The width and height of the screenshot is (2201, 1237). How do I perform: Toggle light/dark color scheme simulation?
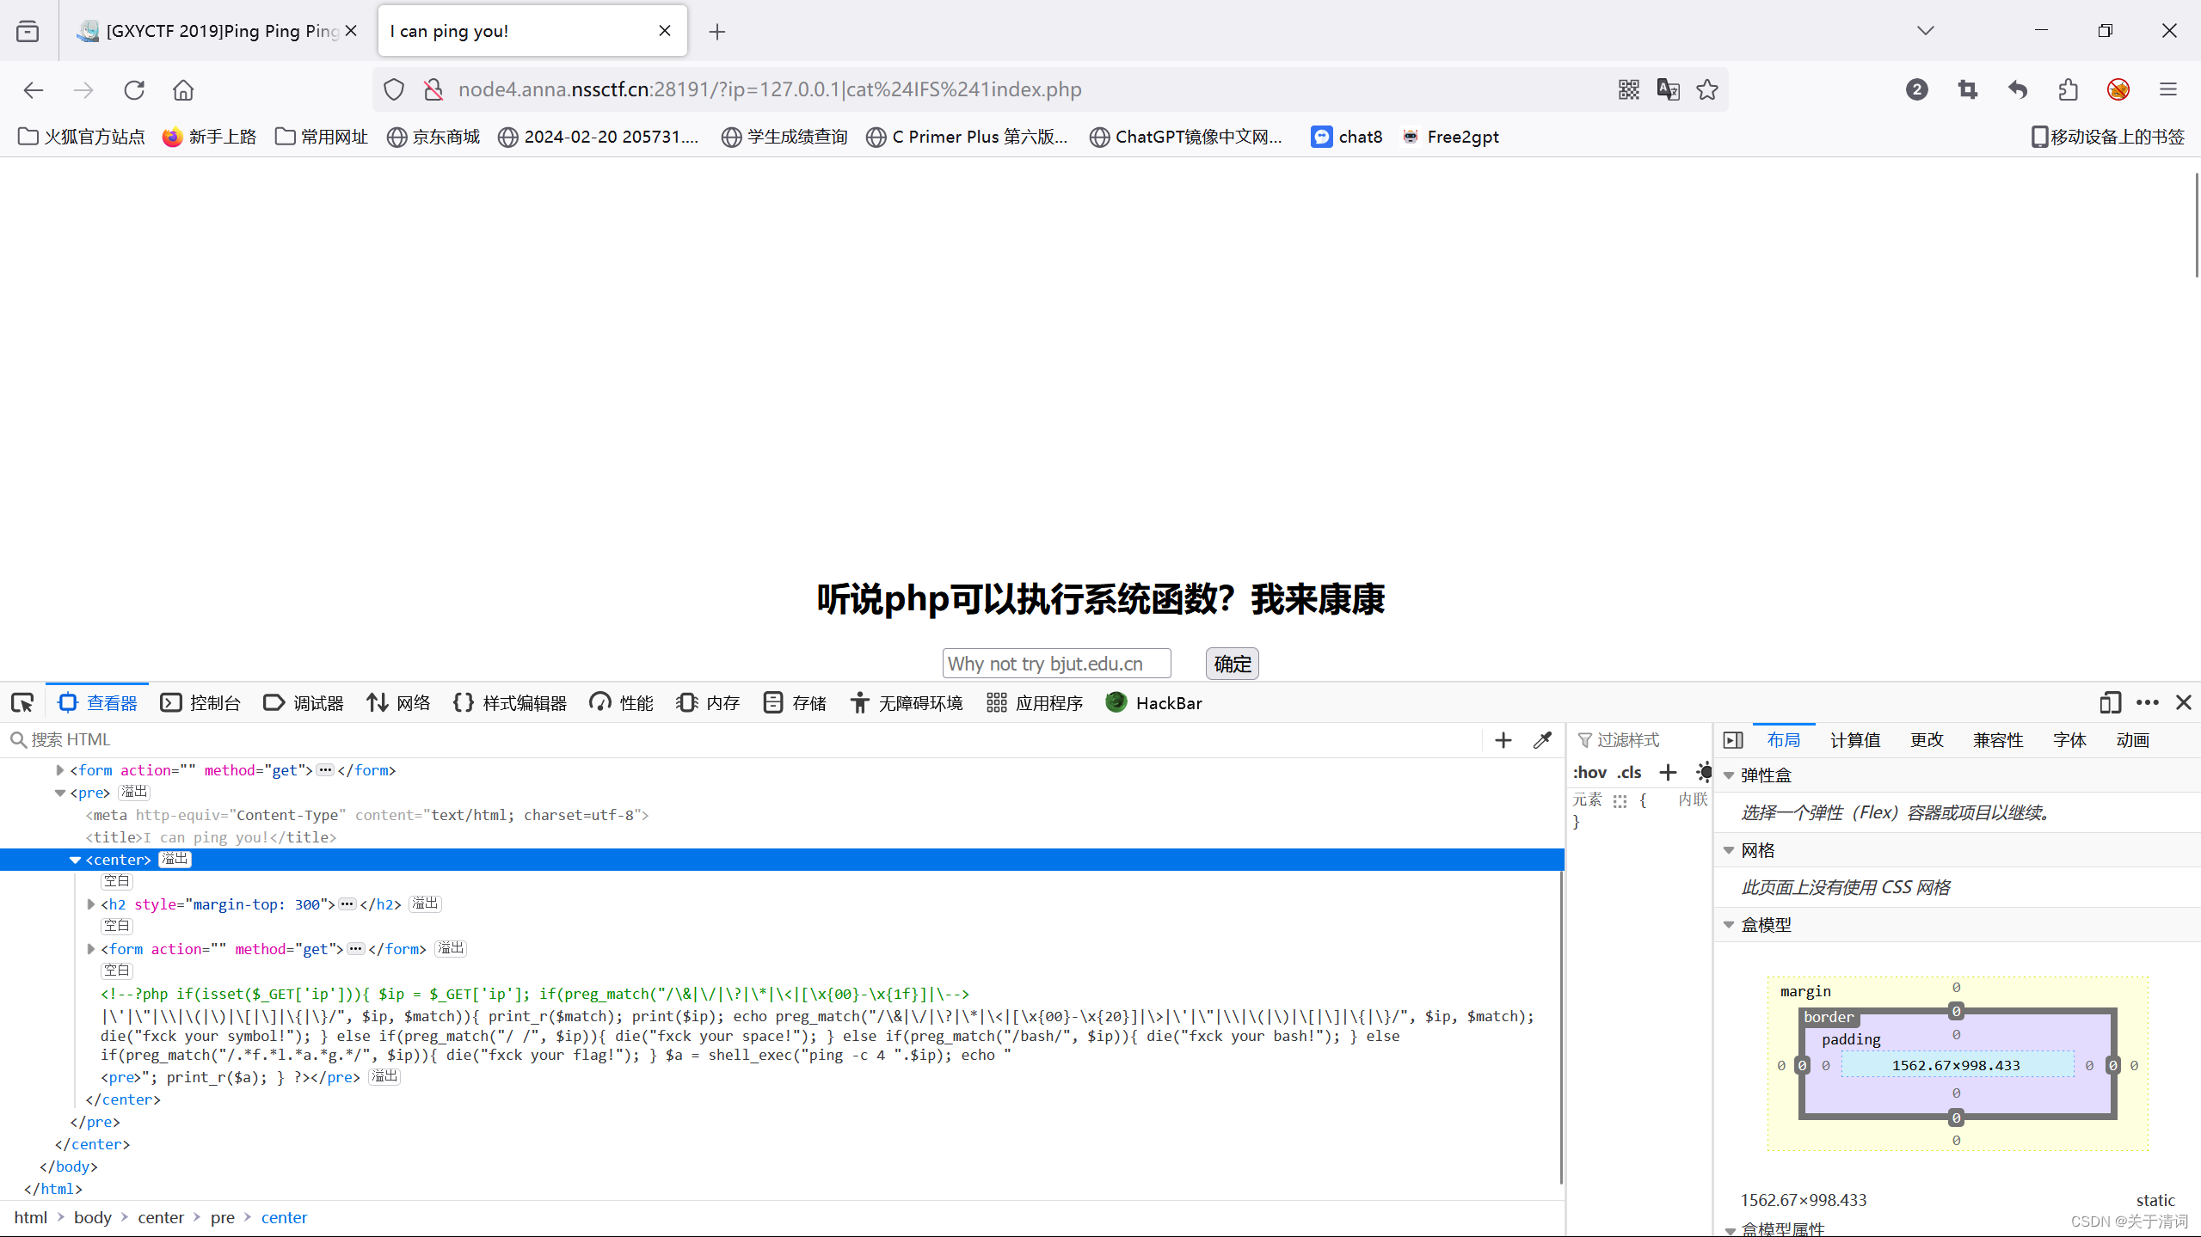pyautogui.click(x=1703, y=772)
